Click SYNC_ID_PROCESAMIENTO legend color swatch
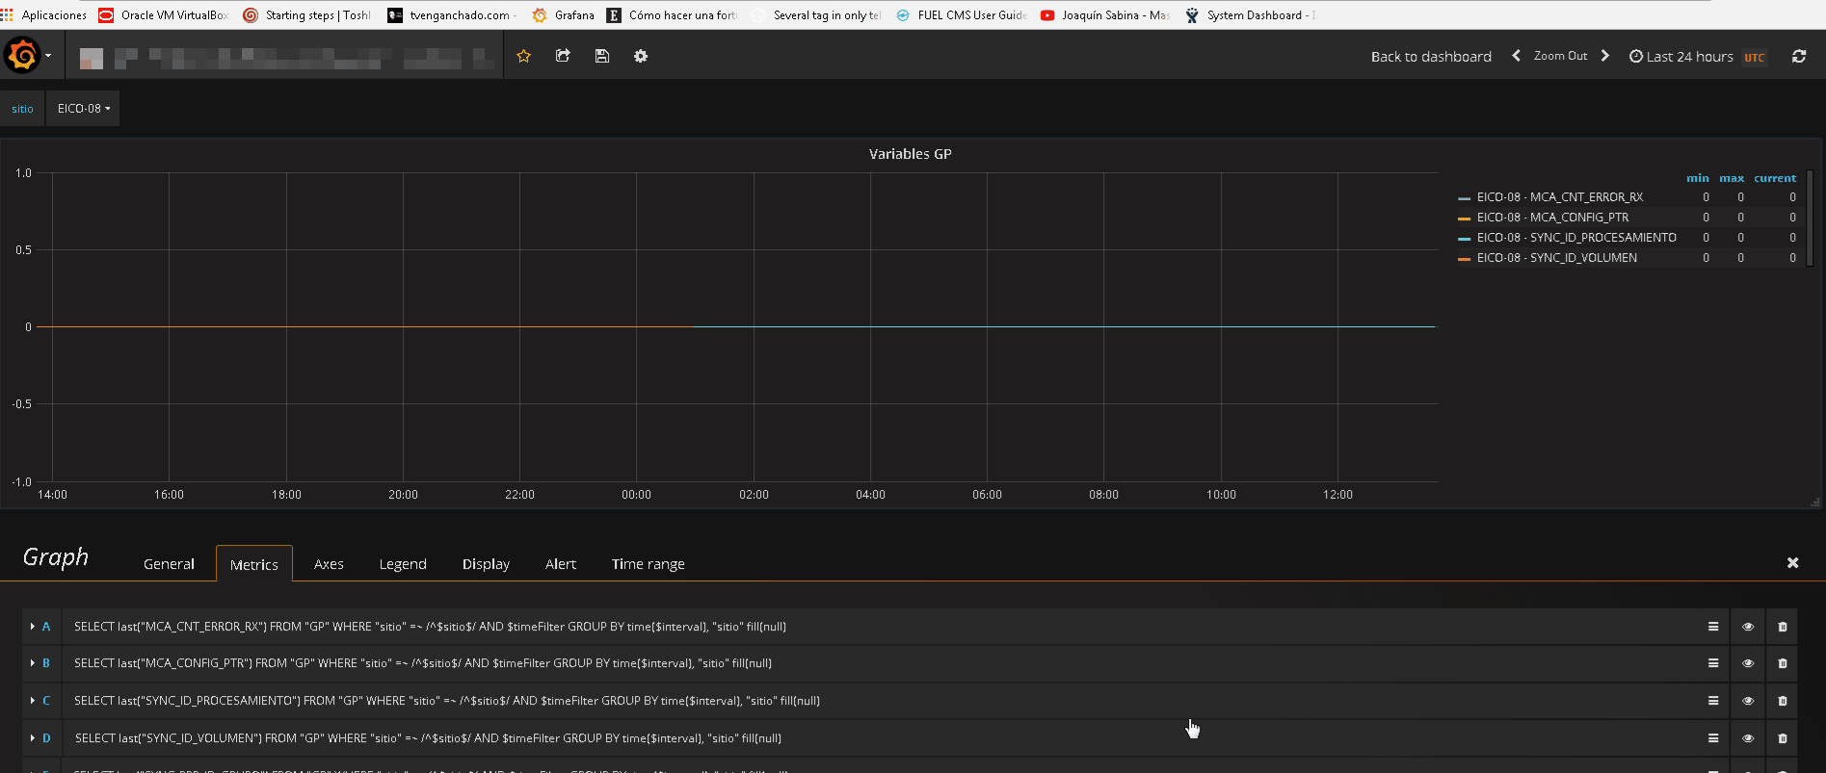 [1465, 239]
